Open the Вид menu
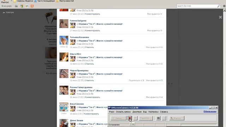 click(x=145, y=112)
